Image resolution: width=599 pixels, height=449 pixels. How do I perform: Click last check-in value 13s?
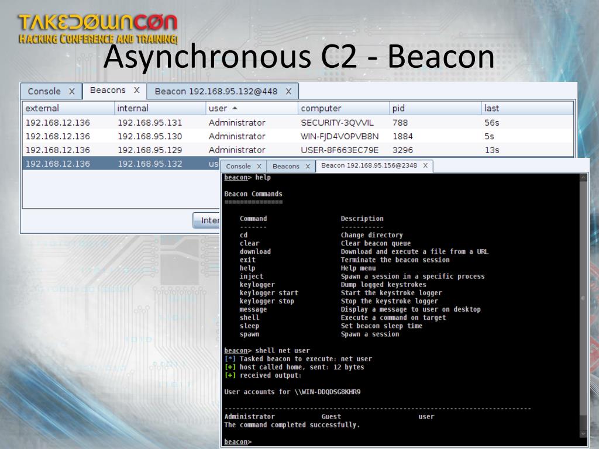tap(491, 150)
